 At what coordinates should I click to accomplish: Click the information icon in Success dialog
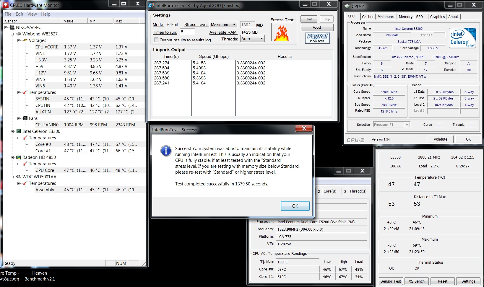pos(166,151)
